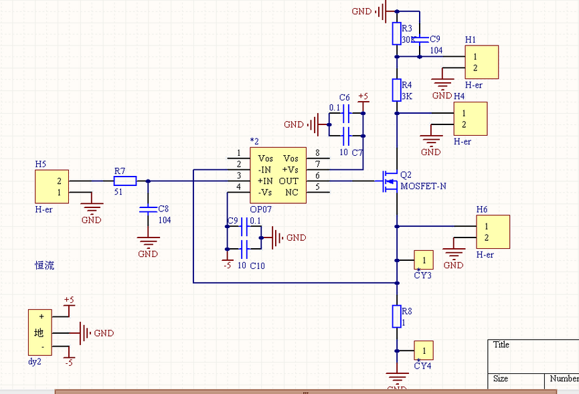Click the R4 value 3K

coord(407,96)
